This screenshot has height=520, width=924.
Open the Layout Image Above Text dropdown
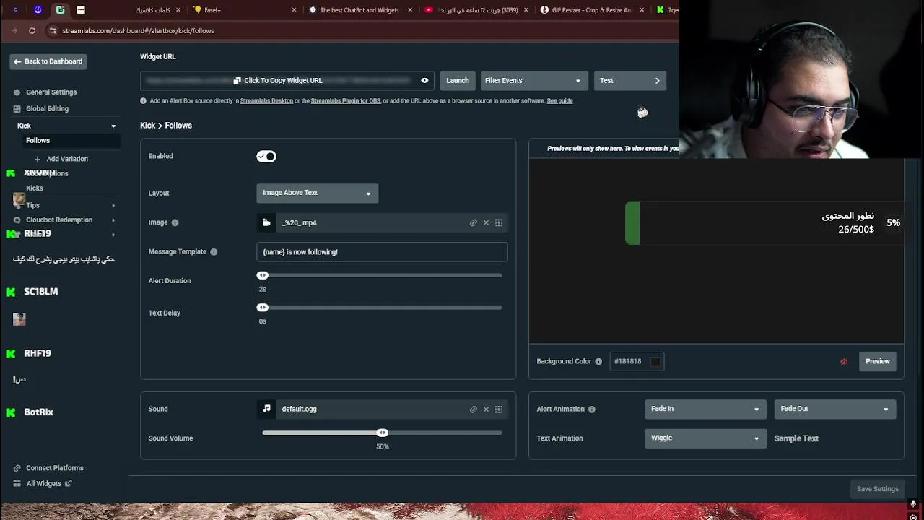pos(317,193)
